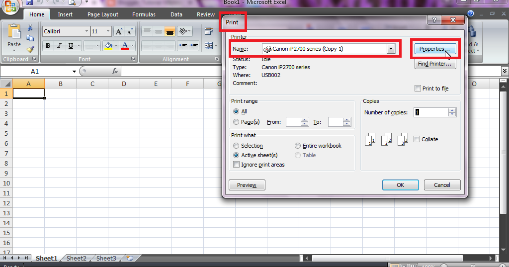Expand the Borders dropdown arrow
This screenshot has width=509, height=267.
[x=98, y=46]
